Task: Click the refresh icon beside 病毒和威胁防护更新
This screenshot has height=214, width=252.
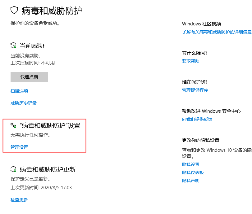Action: [x=13, y=169]
